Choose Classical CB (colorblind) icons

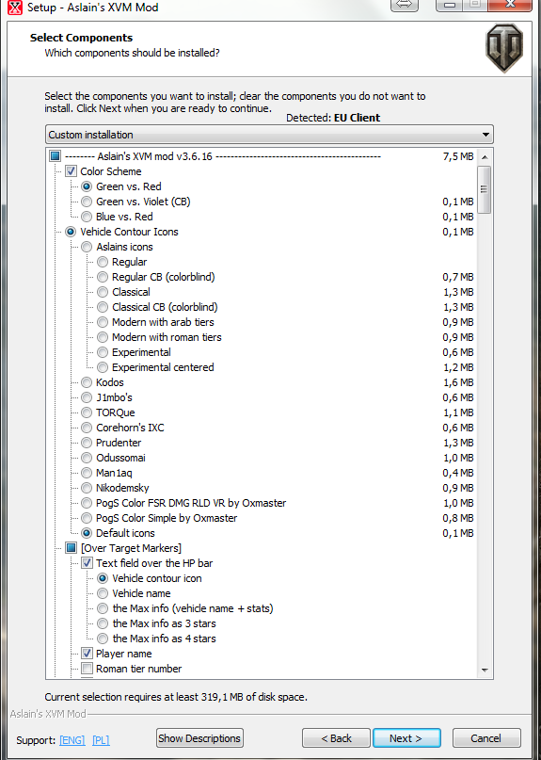tap(103, 307)
